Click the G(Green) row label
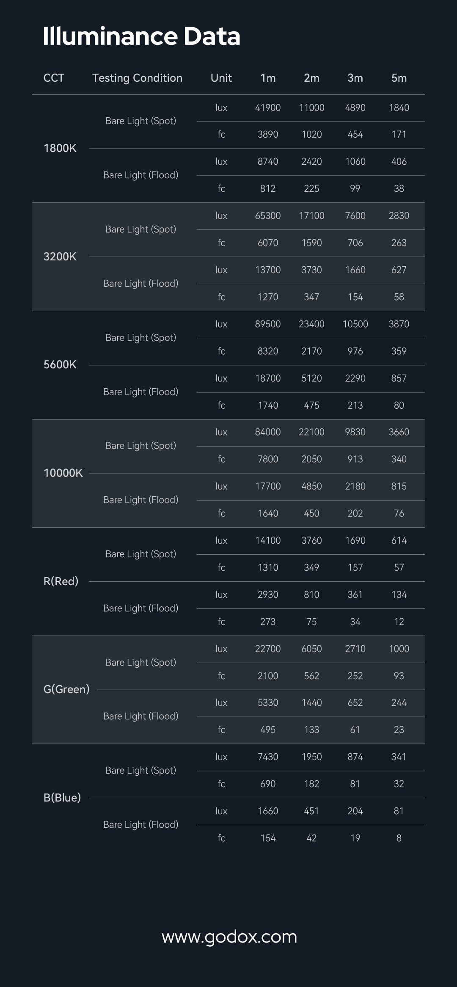457x987 pixels. 66,689
